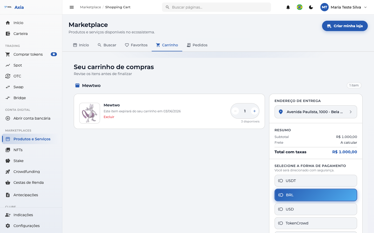Viewport: 374px width, 233px height.
Task: Open Mewtwo product thumbnail
Action: (x=90, y=113)
